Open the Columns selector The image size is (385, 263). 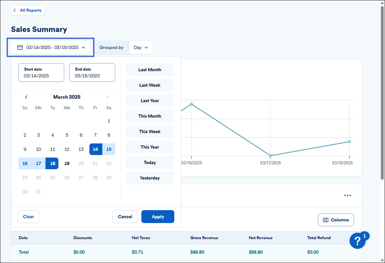[336, 220]
